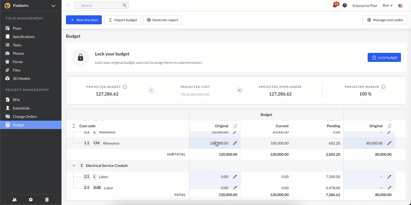Click the Projected Margin info icon

[x=383, y=87]
